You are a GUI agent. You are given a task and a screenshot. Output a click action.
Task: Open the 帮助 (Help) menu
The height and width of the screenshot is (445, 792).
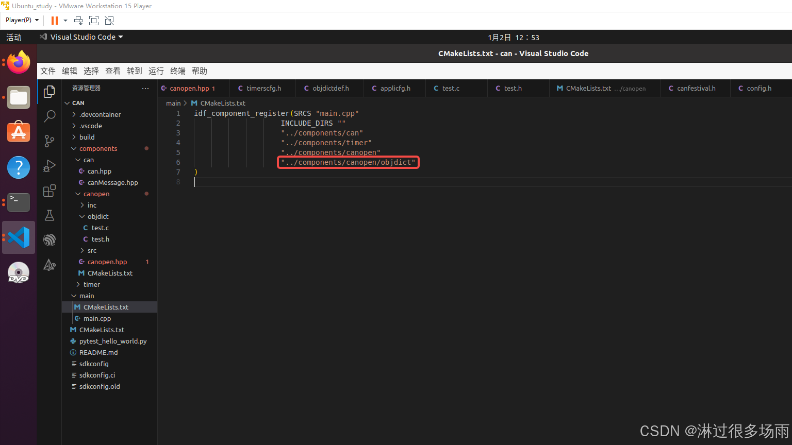pos(200,71)
